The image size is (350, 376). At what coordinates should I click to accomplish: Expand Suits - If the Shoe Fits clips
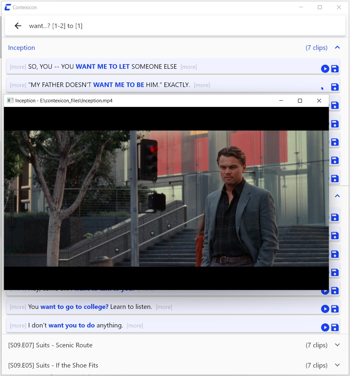pyautogui.click(x=337, y=365)
